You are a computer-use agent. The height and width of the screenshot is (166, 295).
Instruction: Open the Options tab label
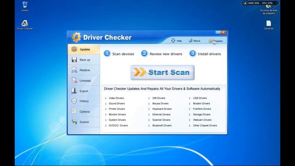coord(84,112)
